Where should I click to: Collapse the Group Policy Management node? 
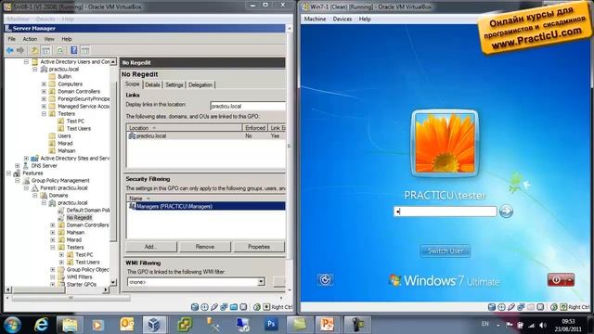(18, 180)
